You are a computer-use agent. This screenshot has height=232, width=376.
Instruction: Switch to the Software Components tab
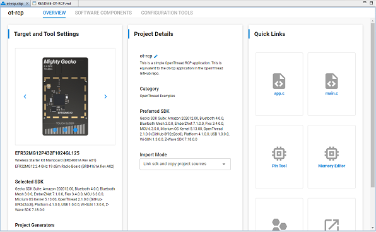click(x=103, y=13)
